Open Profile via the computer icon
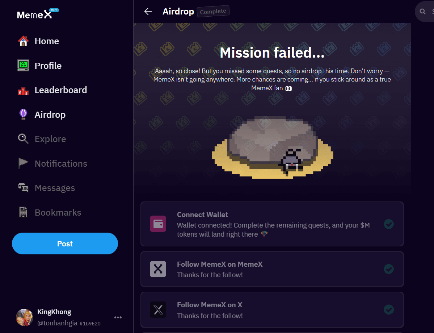This screenshot has width=434, height=333. point(23,66)
